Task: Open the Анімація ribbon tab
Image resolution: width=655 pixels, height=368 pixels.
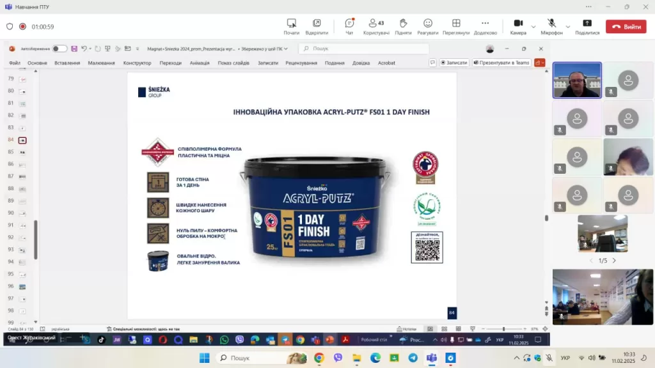Action: tap(200, 63)
